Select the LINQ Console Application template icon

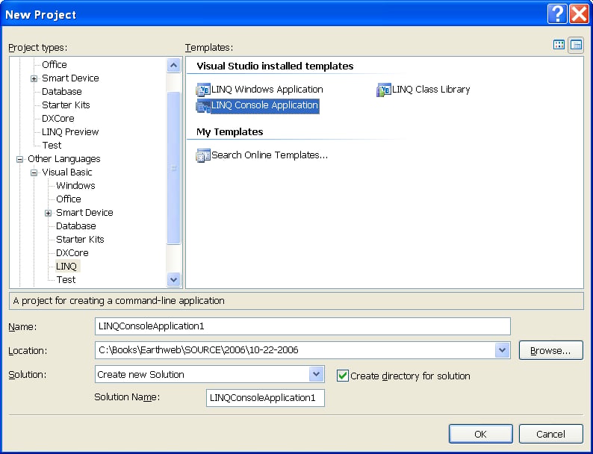point(203,106)
